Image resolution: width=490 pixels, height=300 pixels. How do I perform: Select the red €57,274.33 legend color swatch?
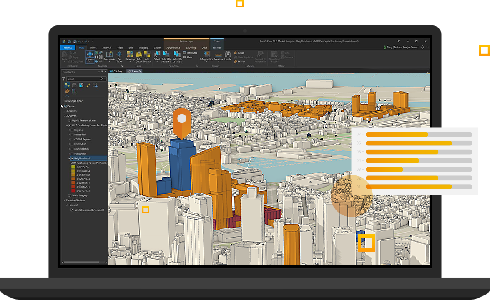pyautogui.click(x=74, y=191)
